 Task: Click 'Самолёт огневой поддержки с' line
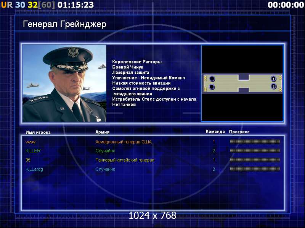tap(146, 89)
